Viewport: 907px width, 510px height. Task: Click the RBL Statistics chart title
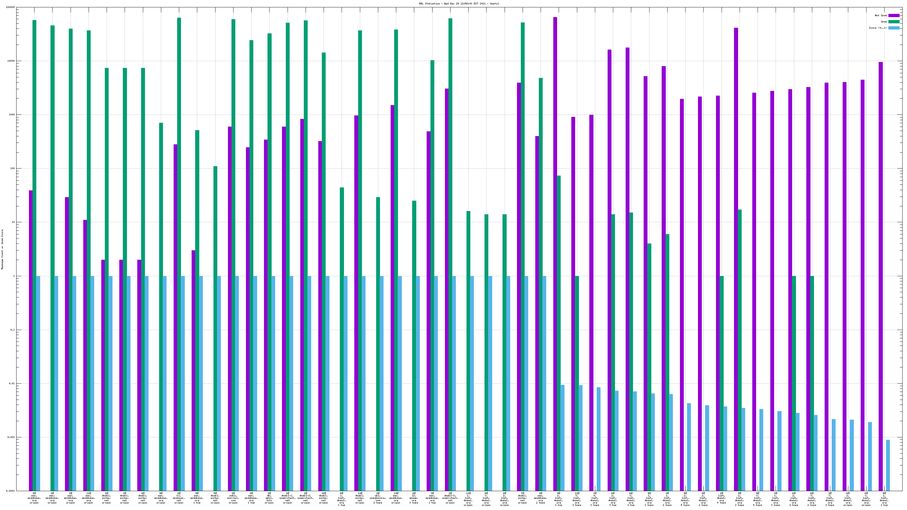(459, 4)
